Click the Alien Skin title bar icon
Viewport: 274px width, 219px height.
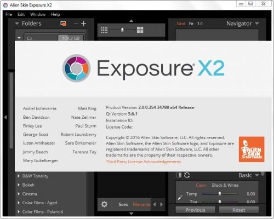5,5
